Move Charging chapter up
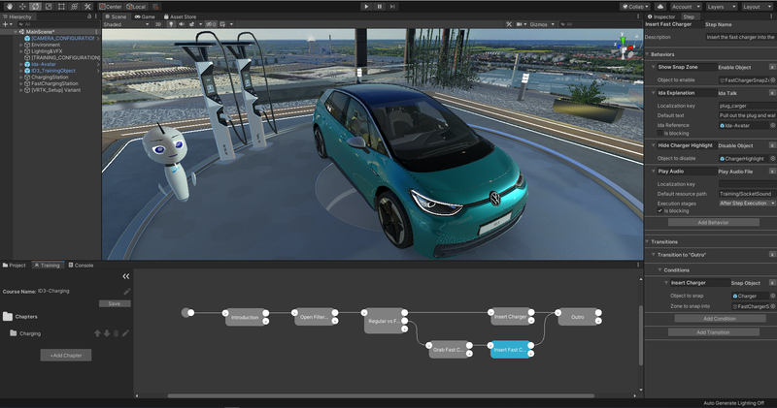 [x=98, y=333]
